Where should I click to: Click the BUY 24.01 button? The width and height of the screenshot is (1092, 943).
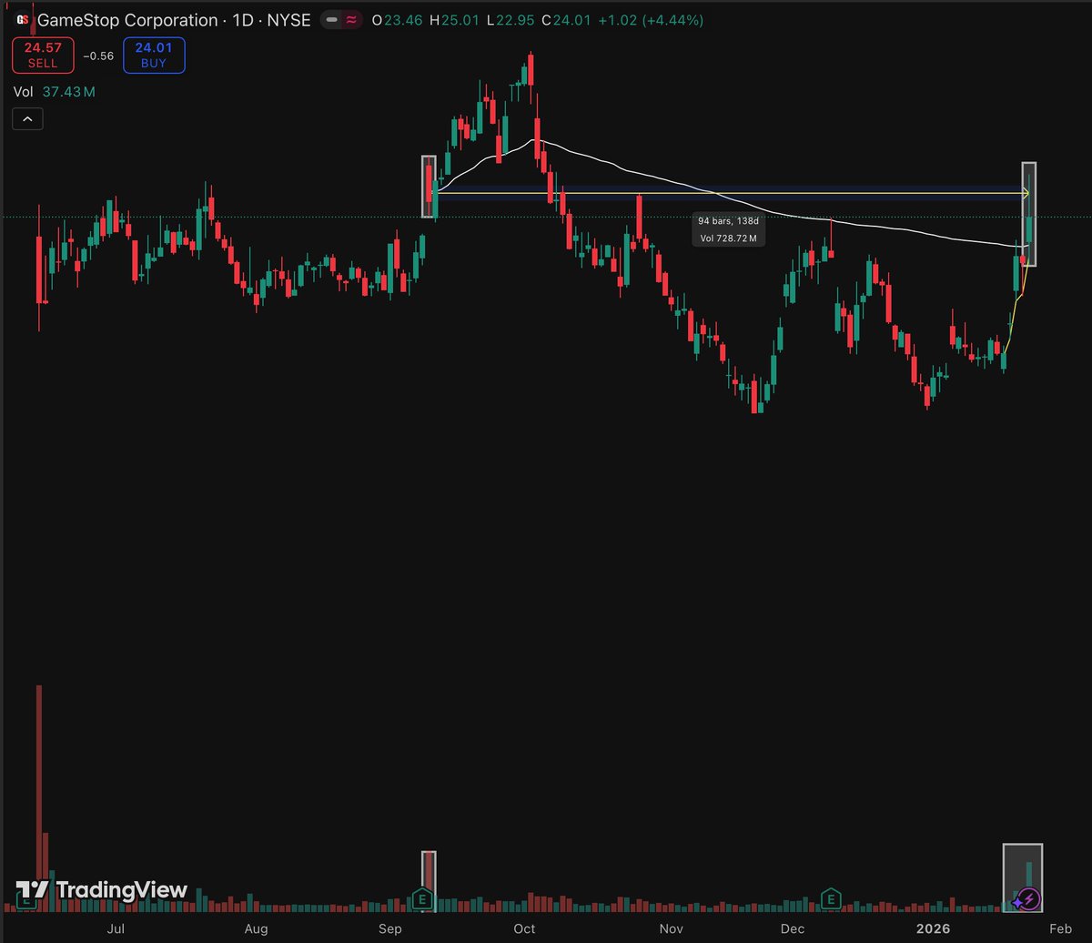[x=154, y=55]
